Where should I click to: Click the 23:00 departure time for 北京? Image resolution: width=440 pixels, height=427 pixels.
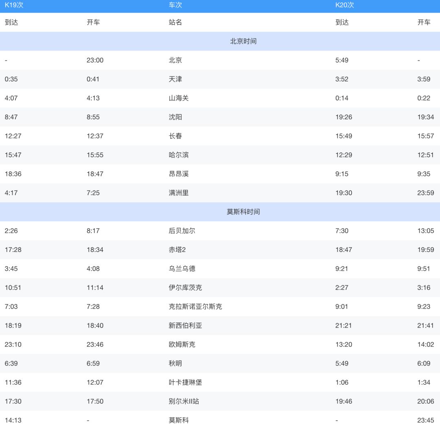95,60
